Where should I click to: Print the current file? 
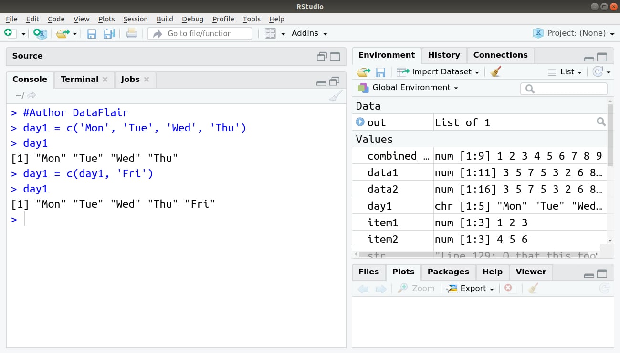(x=132, y=33)
